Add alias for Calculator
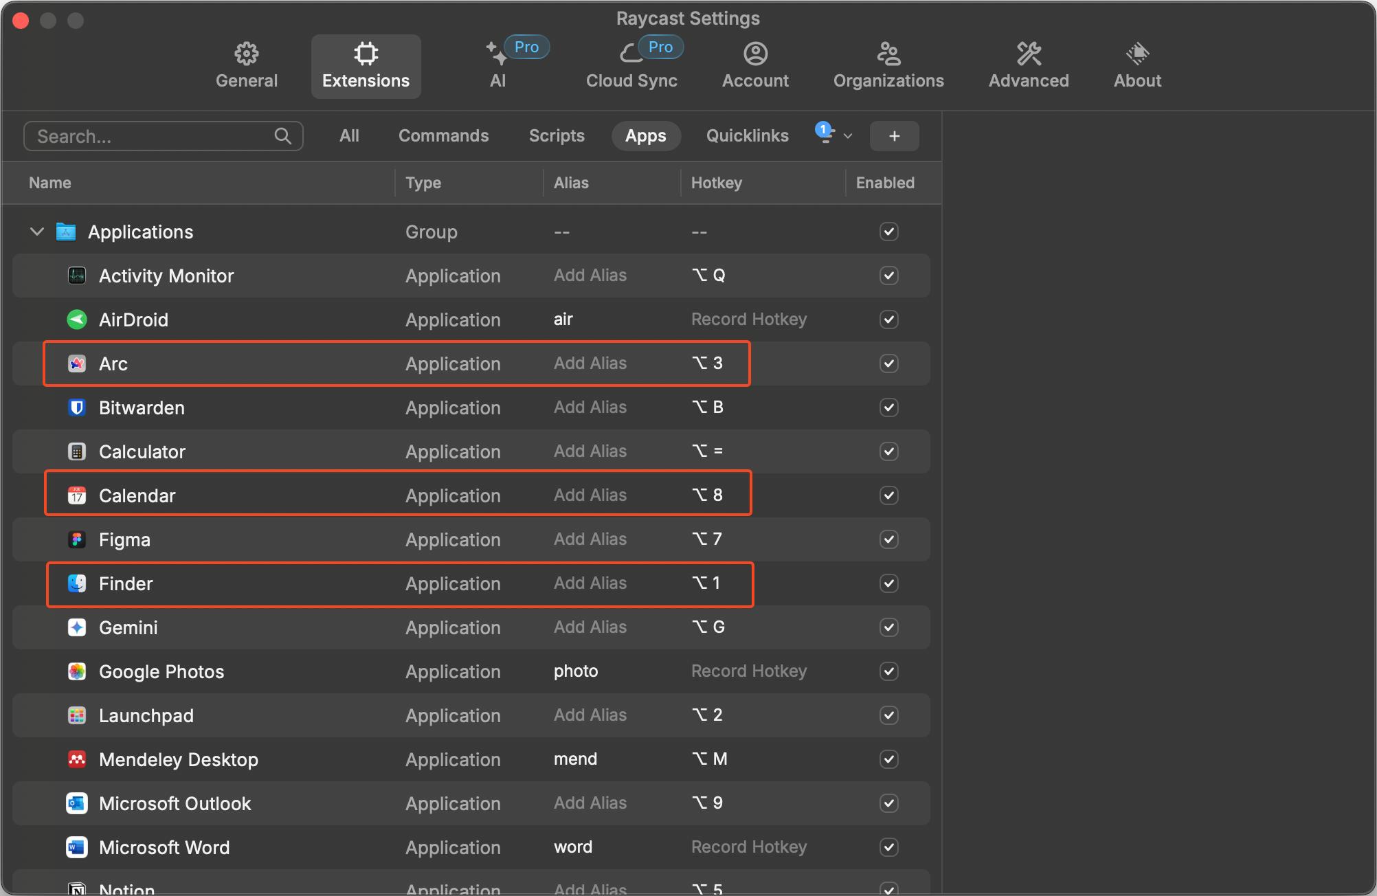This screenshot has width=1377, height=896. pos(590,451)
